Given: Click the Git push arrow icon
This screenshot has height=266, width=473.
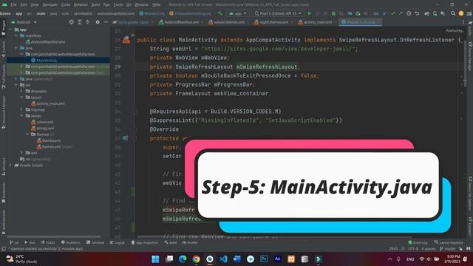Looking at the screenshot, I should [x=401, y=13].
